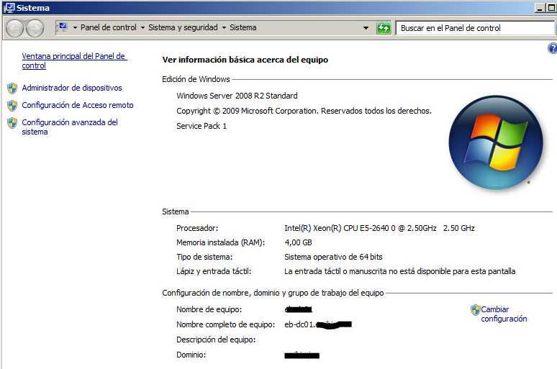This screenshot has width=557, height=369.
Task: Click the shield icon beside Administrador de dispositivos
Action: (12, 88)
